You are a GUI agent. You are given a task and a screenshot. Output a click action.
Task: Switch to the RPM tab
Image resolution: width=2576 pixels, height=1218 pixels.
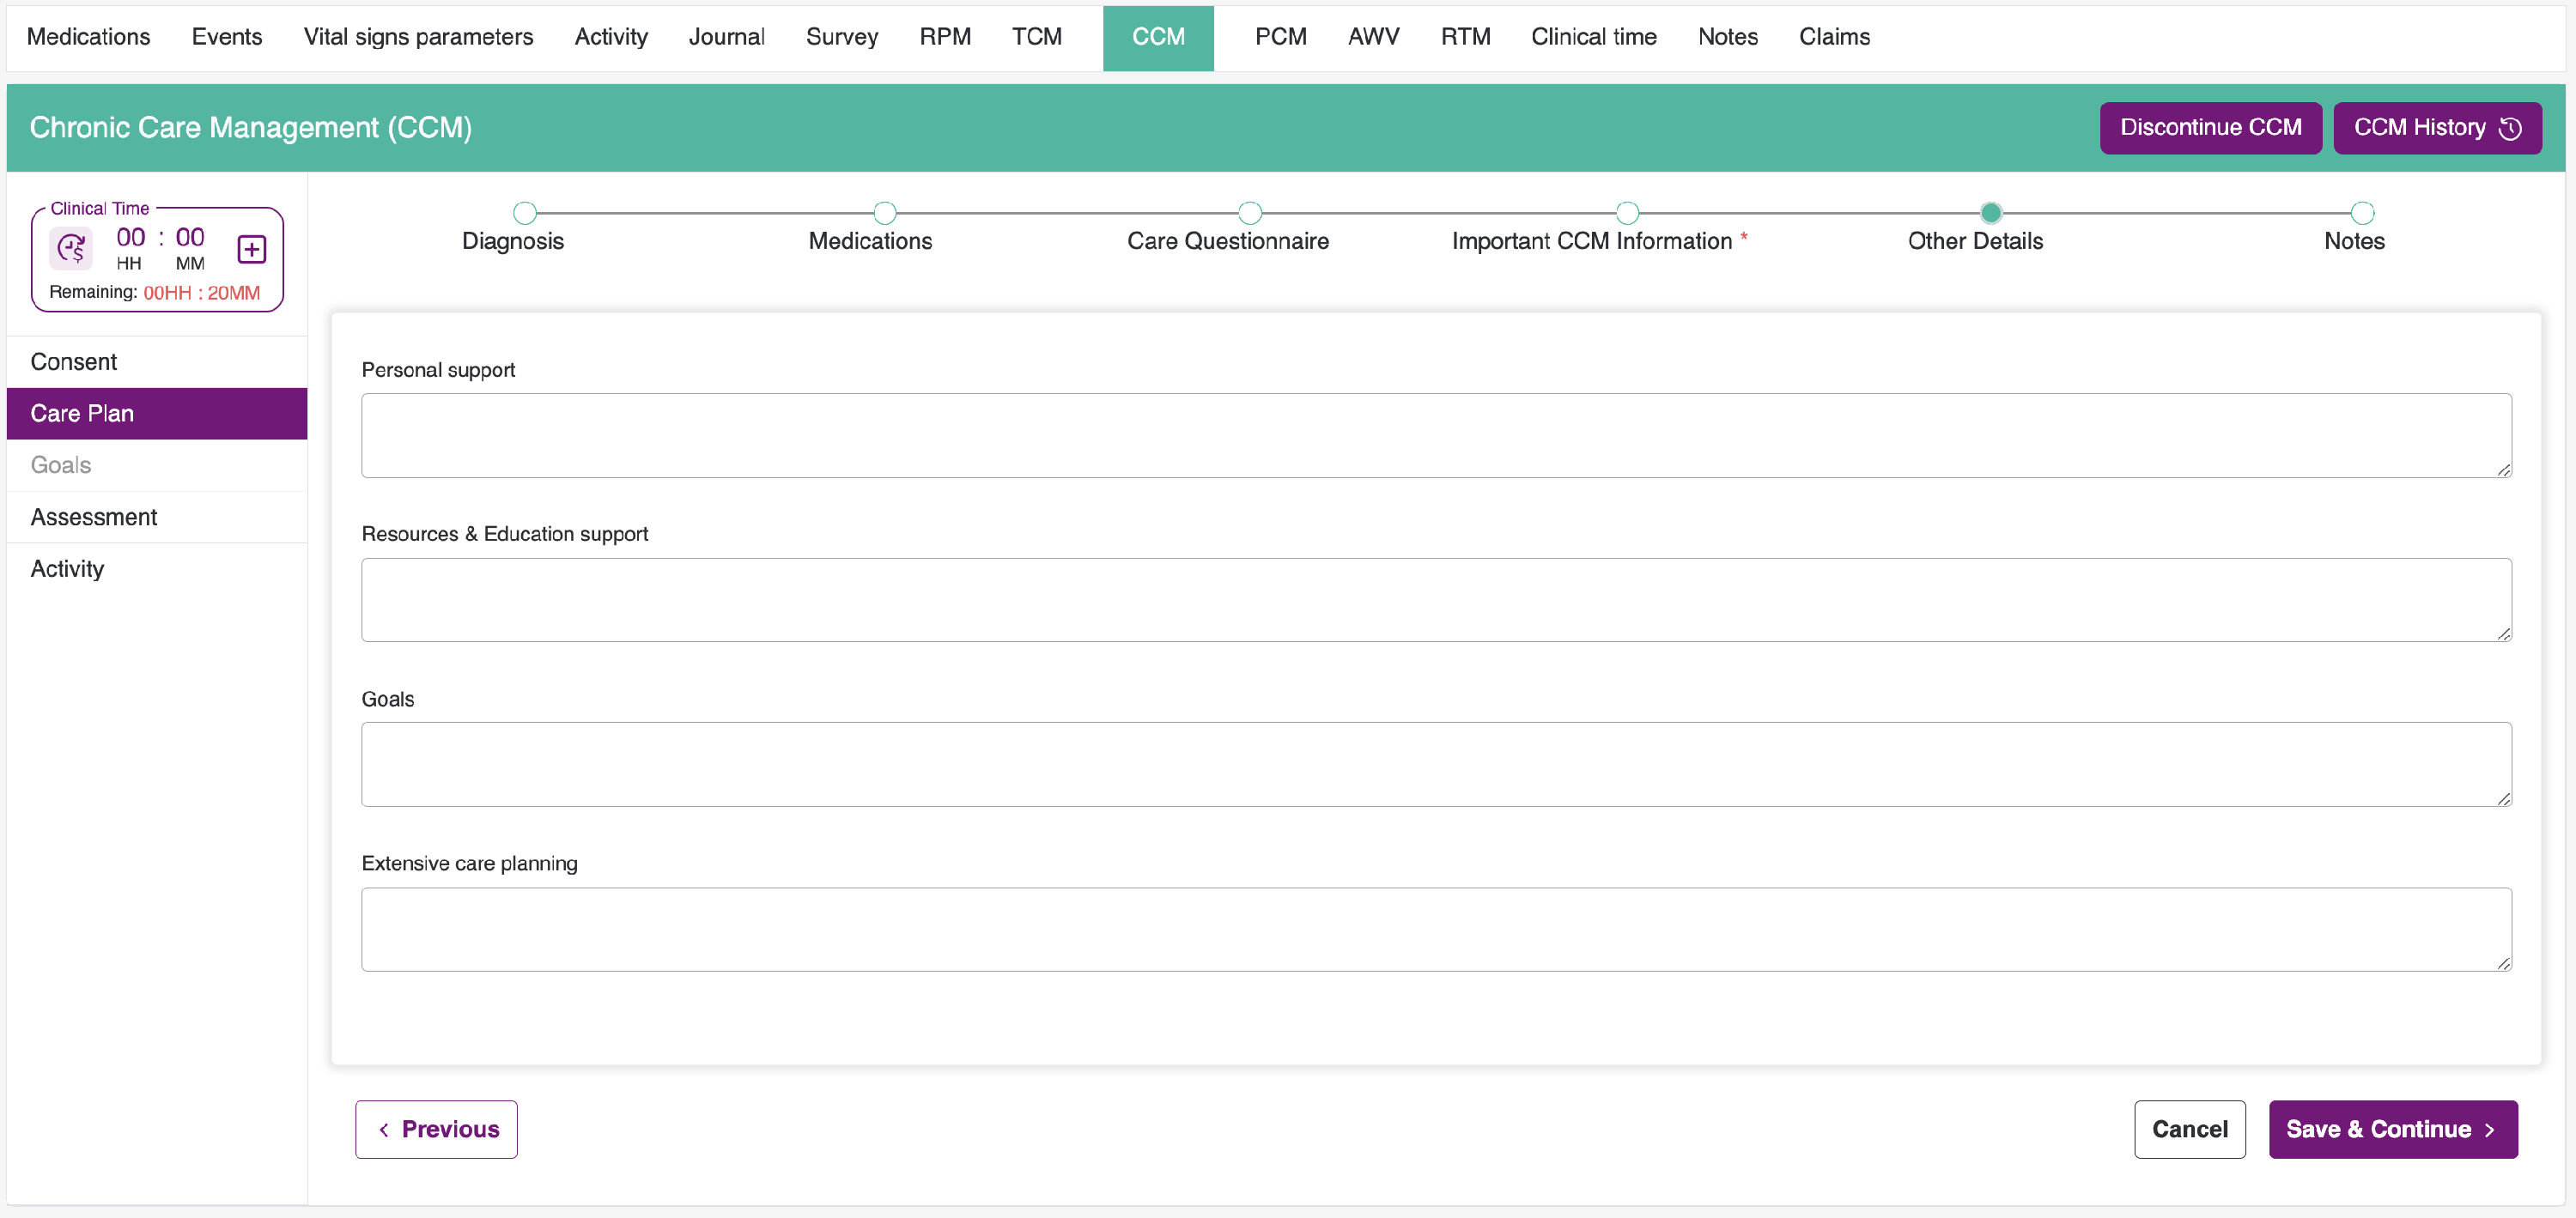pos(945,37)
